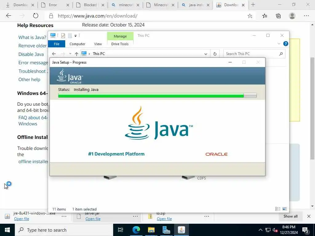315x236 pixels.
Task: Open the Customize Quick Access Toolbar dropdown
Action: pos(76,36)
